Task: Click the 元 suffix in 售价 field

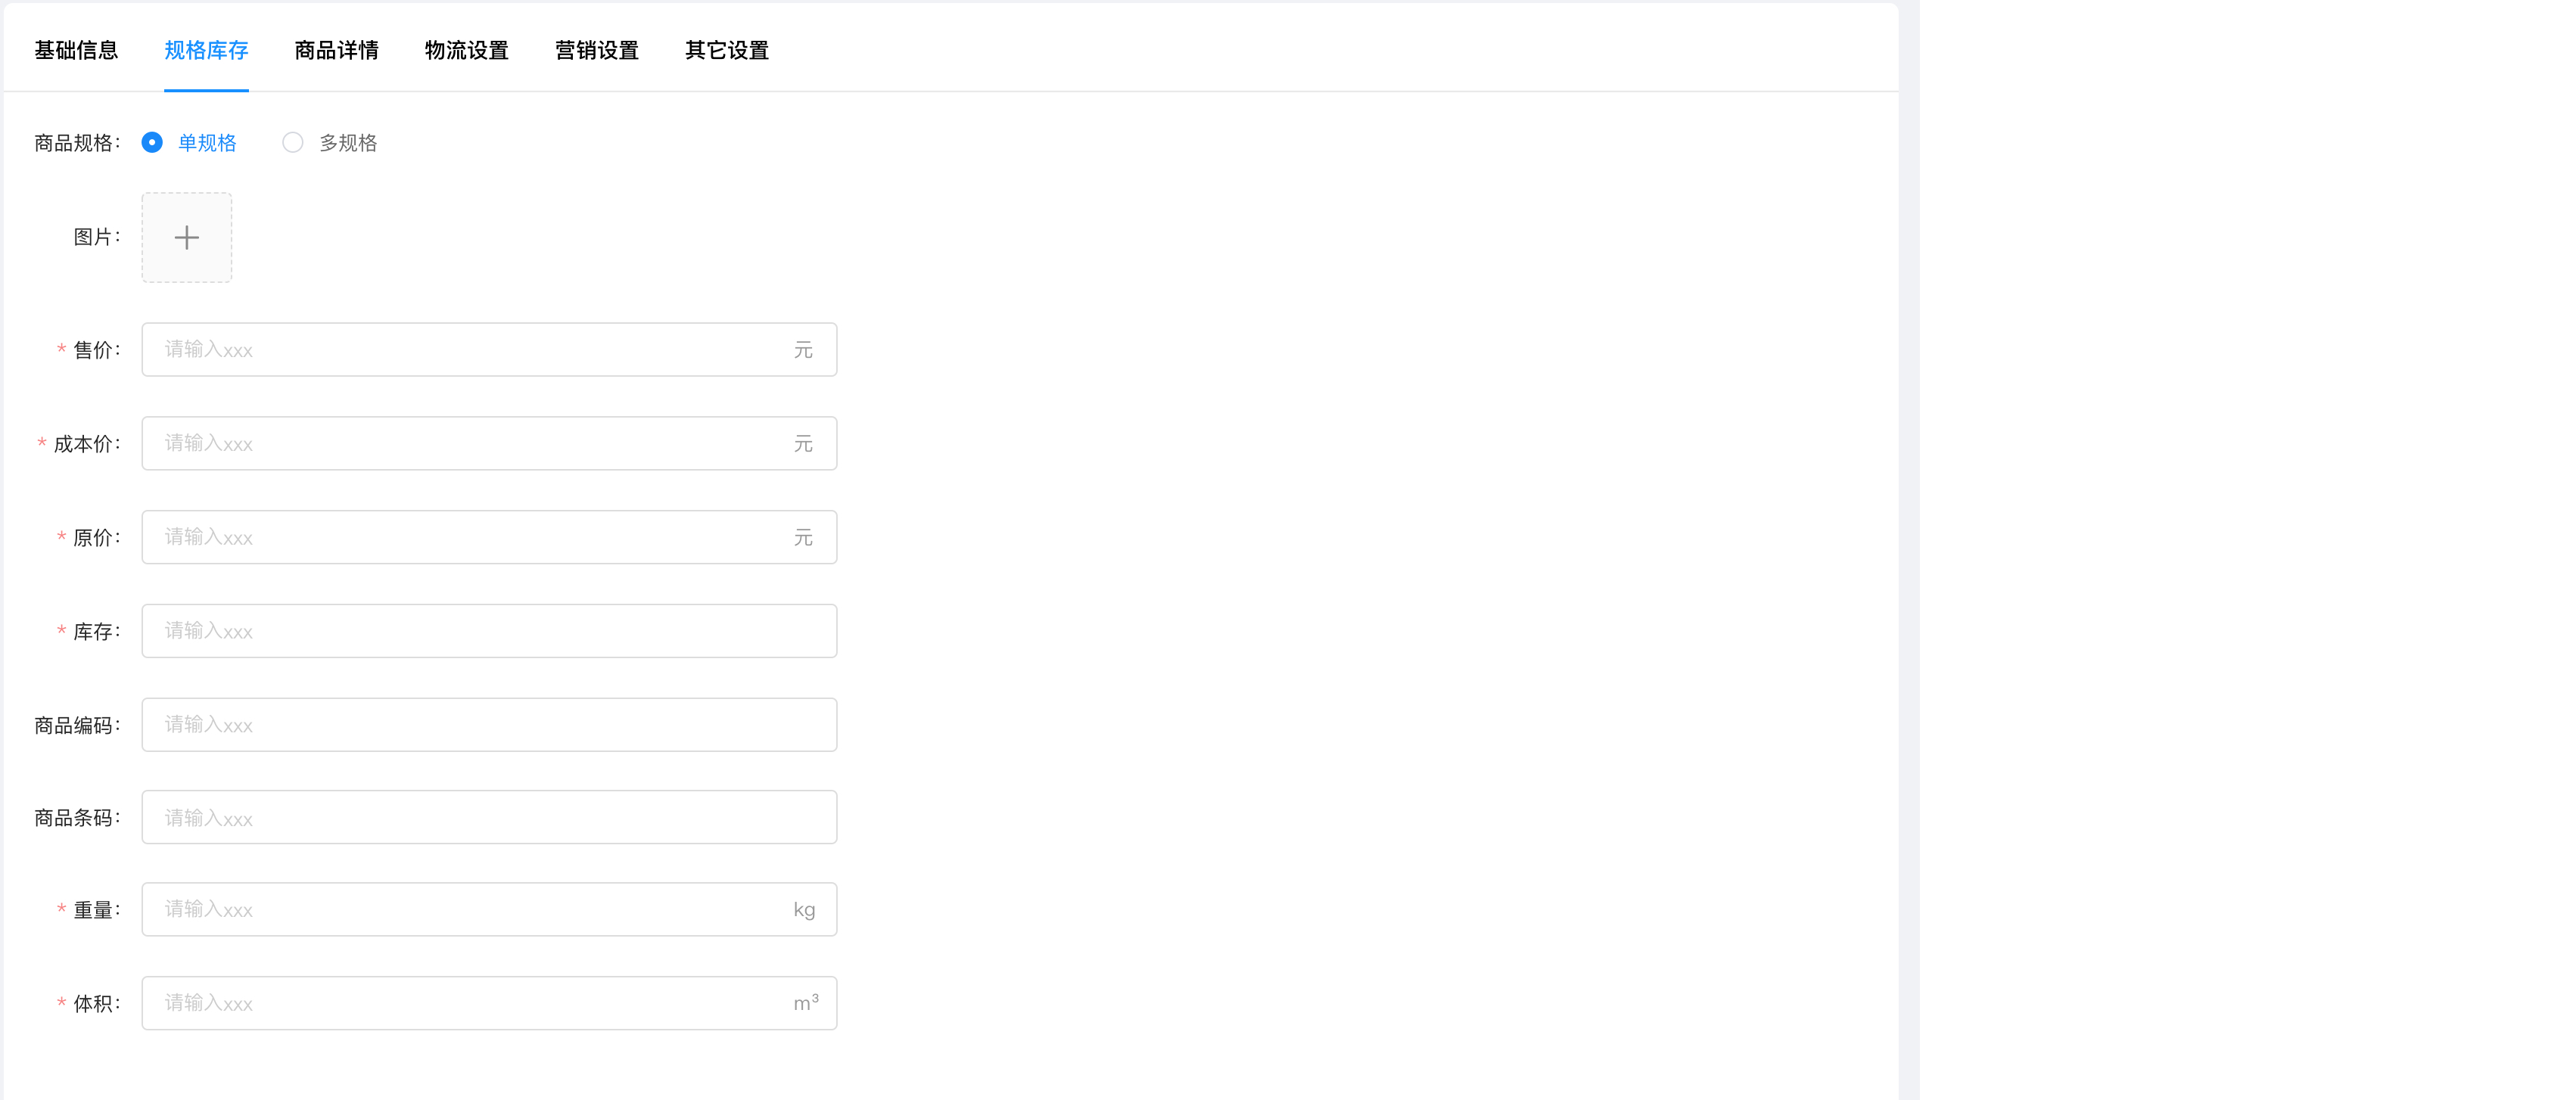Action: coord(803,350)
